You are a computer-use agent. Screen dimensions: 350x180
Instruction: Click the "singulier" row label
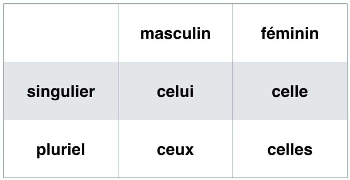tap(61, 92)
